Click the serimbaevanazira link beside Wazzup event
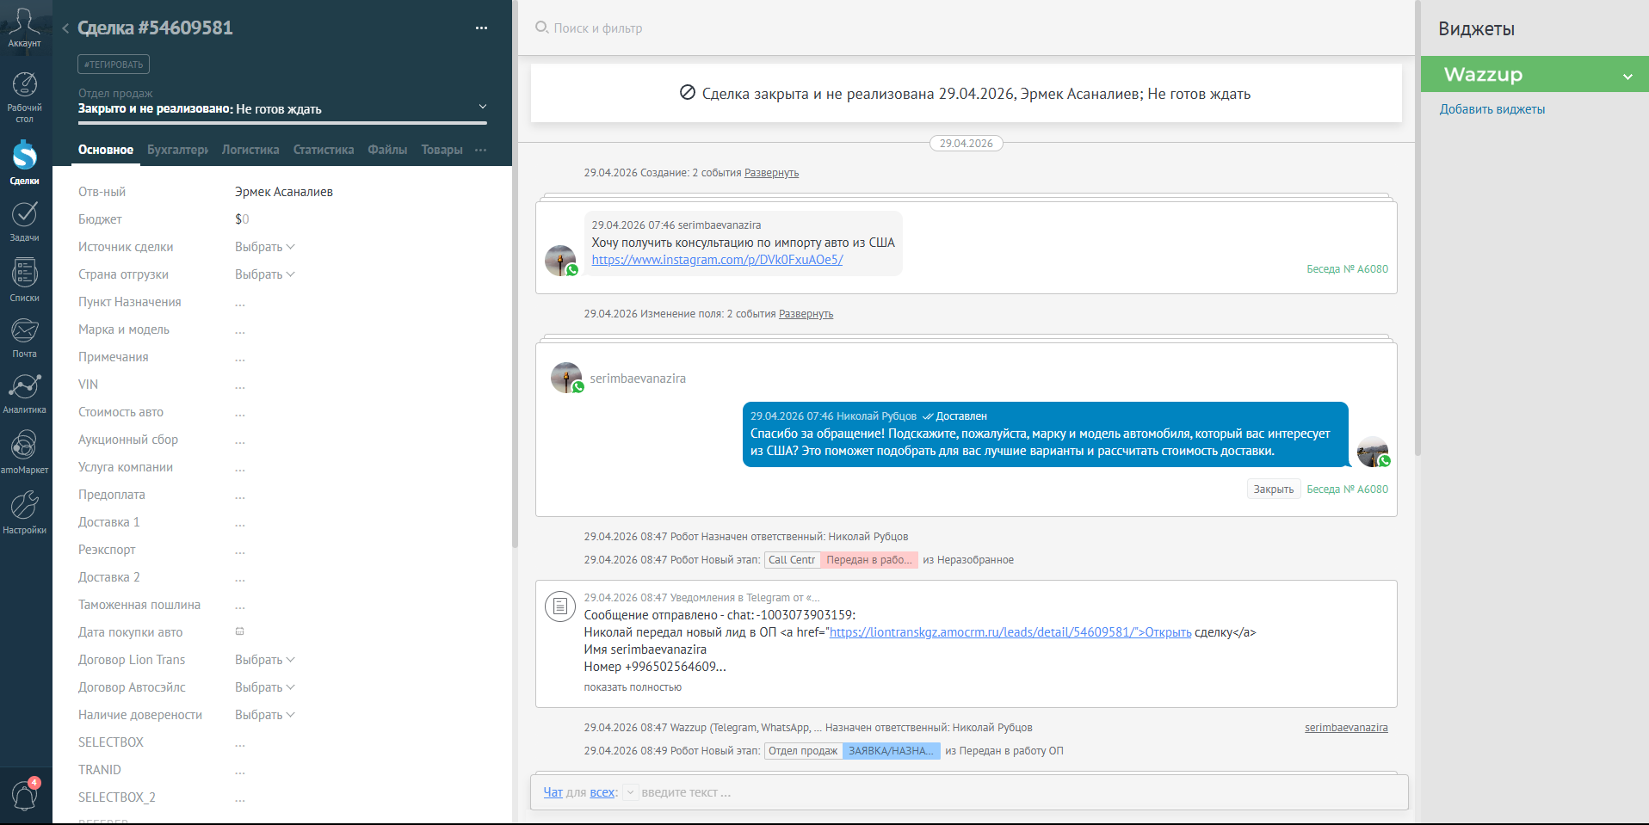The width and height of the screenshot is (1649, 825). click(x=1346, y=728)
